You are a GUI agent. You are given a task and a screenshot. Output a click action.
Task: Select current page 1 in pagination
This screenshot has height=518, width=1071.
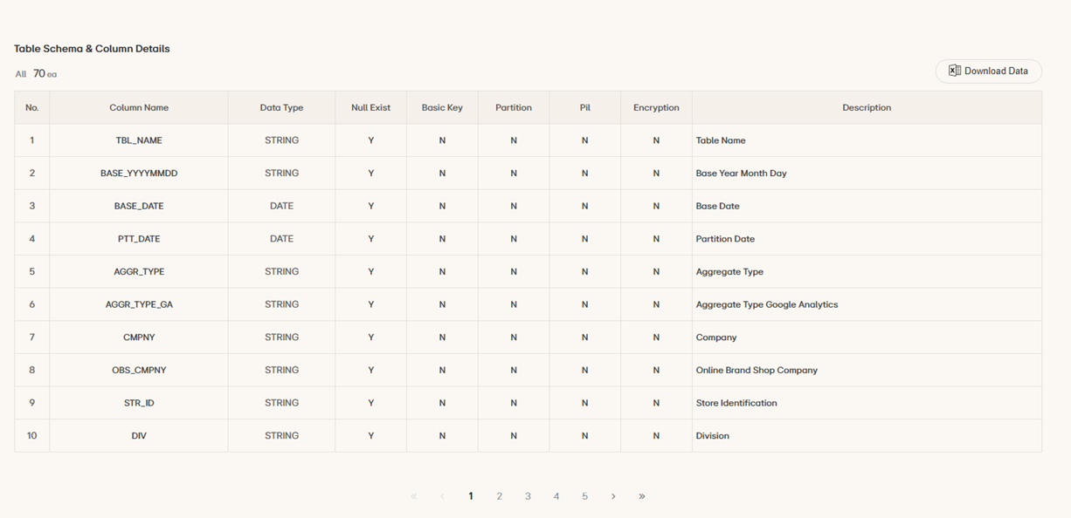471,496
